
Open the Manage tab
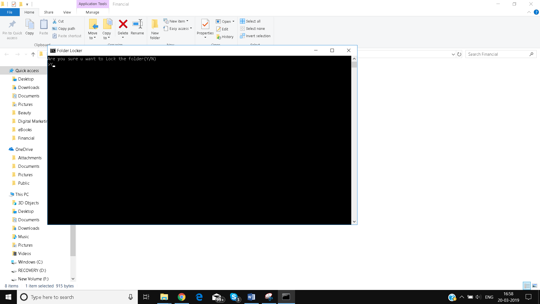coord(93,12)
